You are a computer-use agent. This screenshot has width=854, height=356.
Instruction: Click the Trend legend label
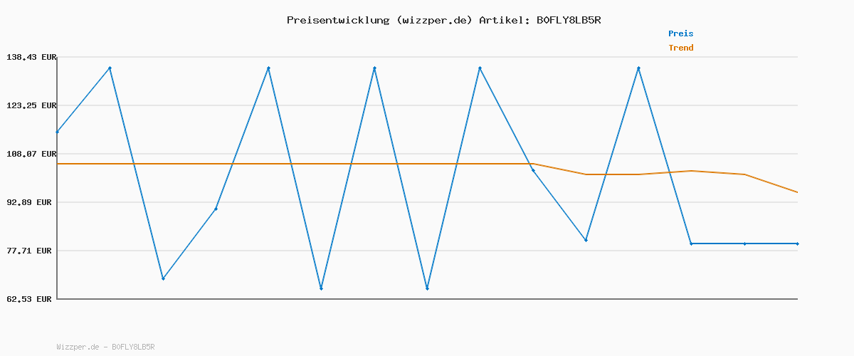click(680, 48)
